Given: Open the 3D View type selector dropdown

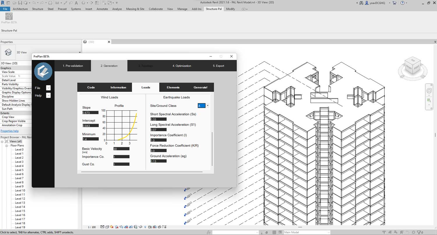Looking at the screenshot, I should pyautogui.click(x=80, y=53).
